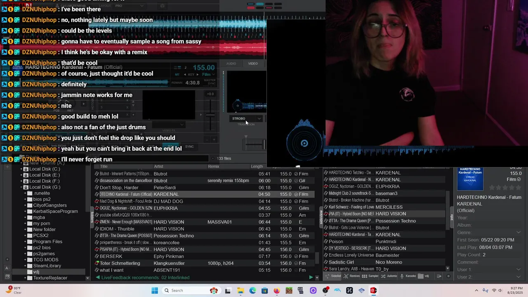The image size is (528, 297).
Task: Sort the browser by Length column
Action: [257, 167]
